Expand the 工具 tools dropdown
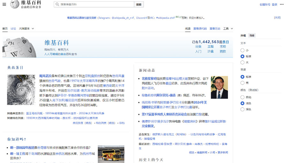Image resolution: width=287 pixels, height=163 pixels. [x=228, y=29]
